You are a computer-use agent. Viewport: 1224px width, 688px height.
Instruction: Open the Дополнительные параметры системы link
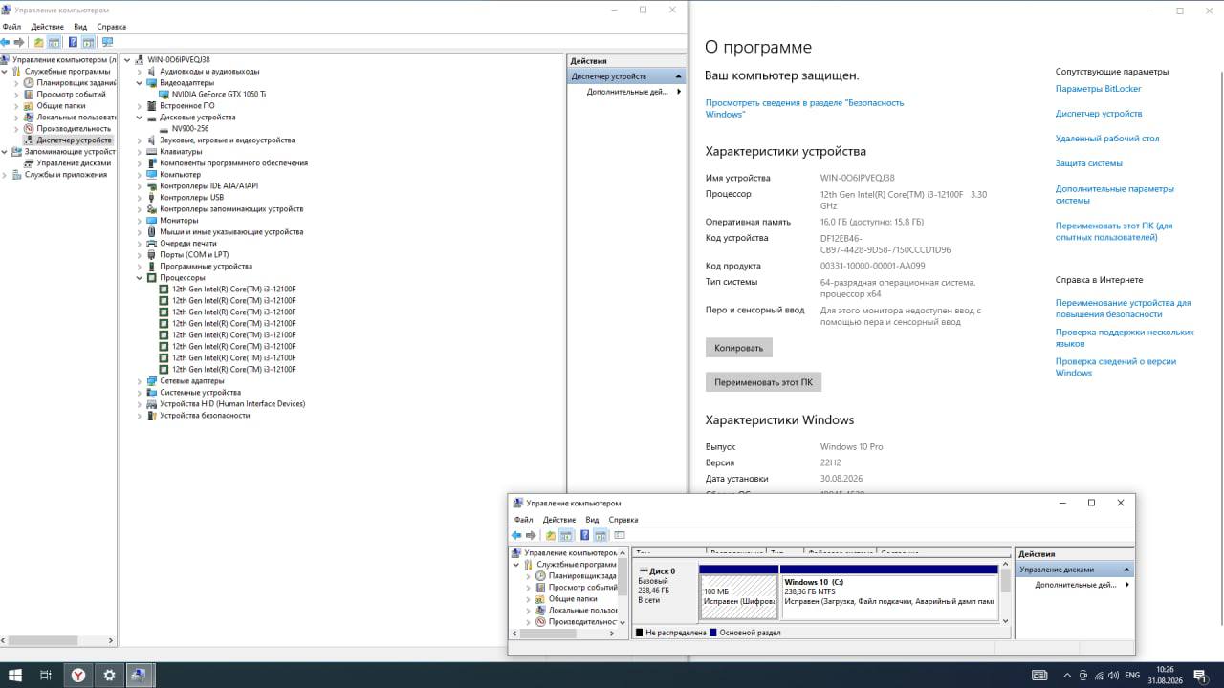pyautogui.click(x=1115, y=194)
